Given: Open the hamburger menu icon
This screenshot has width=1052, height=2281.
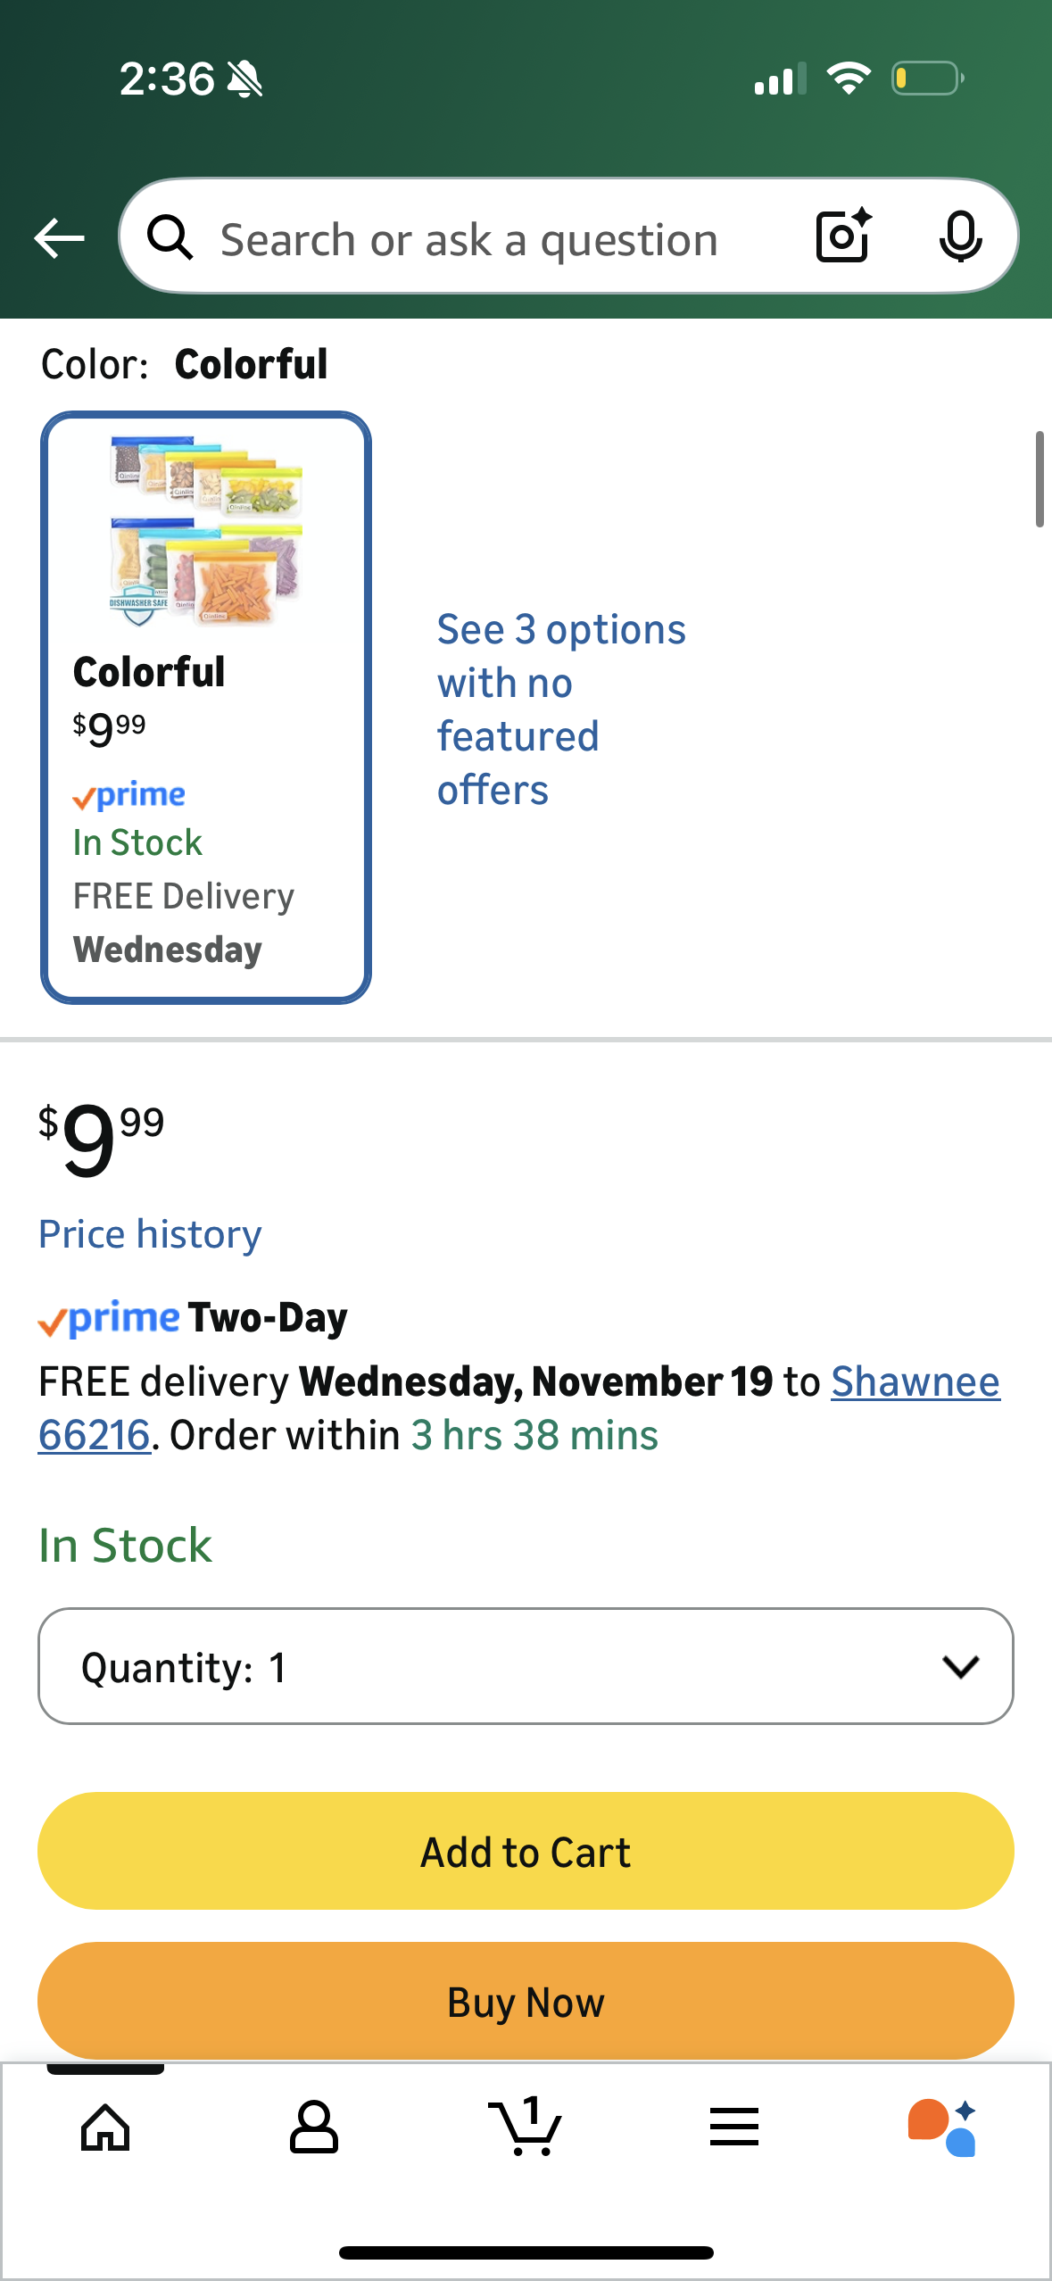Looking at the screenshot, I should click(x=733, y=2125).
